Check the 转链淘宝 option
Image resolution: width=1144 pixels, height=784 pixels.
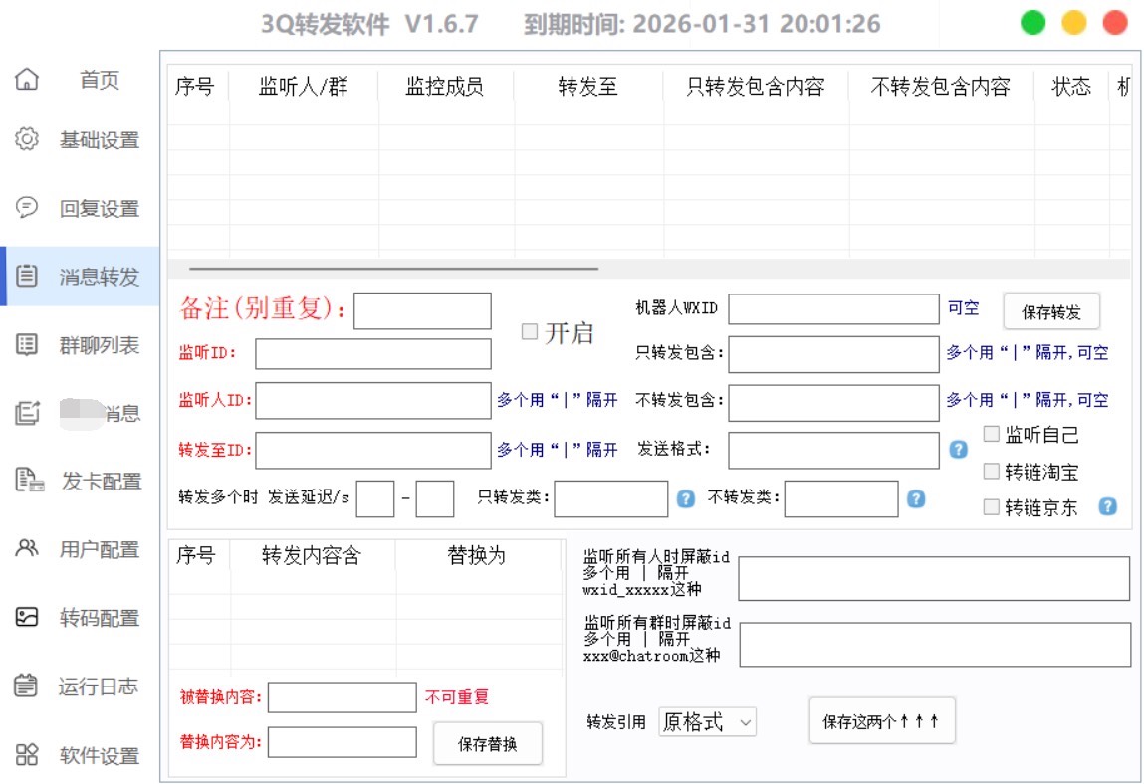[x=991, y=472]
